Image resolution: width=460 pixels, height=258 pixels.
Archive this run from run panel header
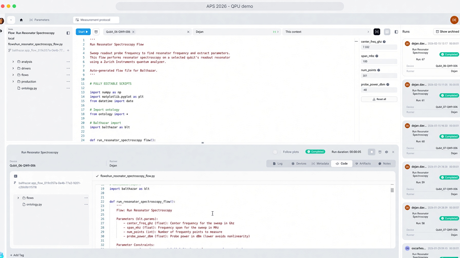tap(380, 152)
